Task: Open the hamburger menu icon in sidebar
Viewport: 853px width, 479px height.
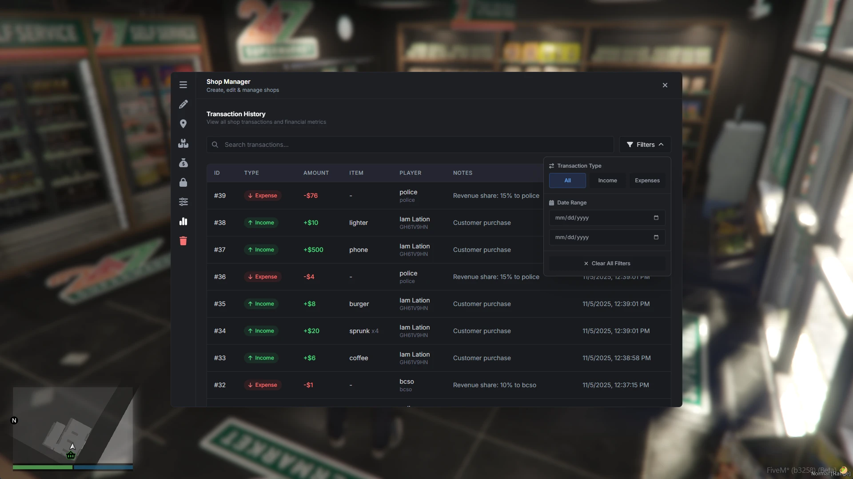Action: [183, 85]
